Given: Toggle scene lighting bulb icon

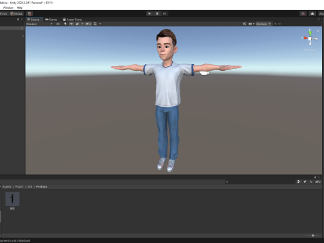Looking at the screenshot, I should (x=65, y=24).
